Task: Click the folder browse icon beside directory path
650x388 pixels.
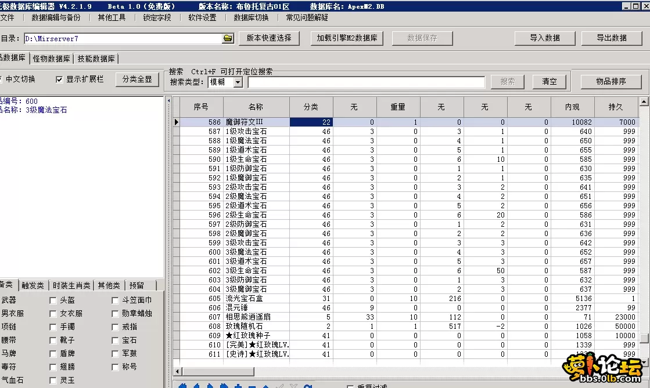Action: 228,39
